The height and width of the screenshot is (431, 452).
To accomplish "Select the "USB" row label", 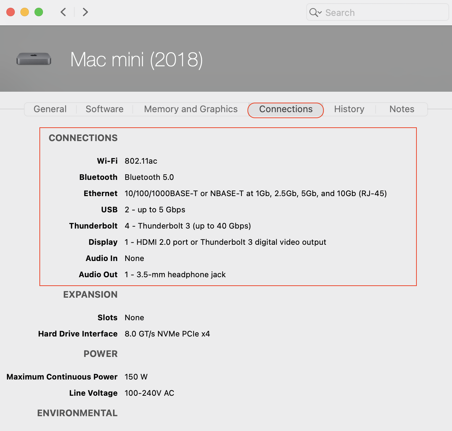I will (x=109, y=210).
